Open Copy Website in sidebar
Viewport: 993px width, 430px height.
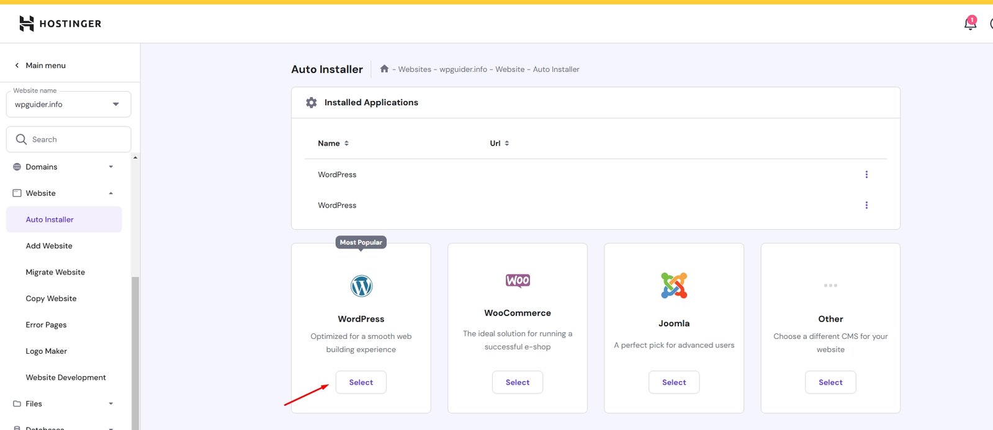point(51,299)
